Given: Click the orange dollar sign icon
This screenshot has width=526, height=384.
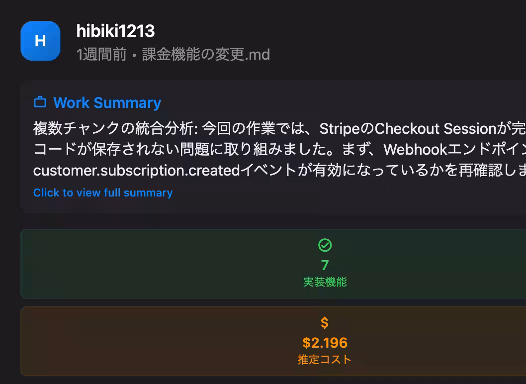Looking at the screenshot, I should 325,323.
